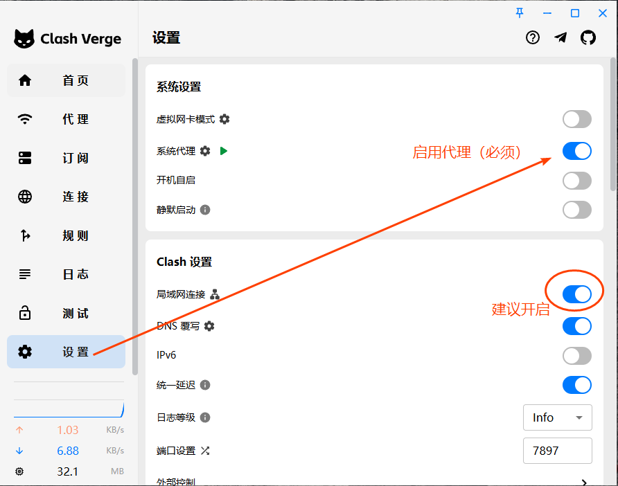Click the shuffle icon beside 端口设置
The image size is (618, 486).
(x=205, y=451)
